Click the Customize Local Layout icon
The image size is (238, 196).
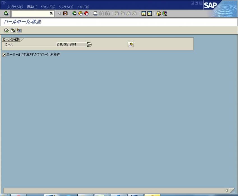[x=165, y=13]
